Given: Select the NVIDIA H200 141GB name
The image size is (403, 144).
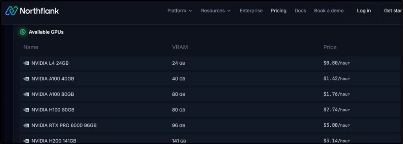Looking at the screenshot, I should click(54, 141).
